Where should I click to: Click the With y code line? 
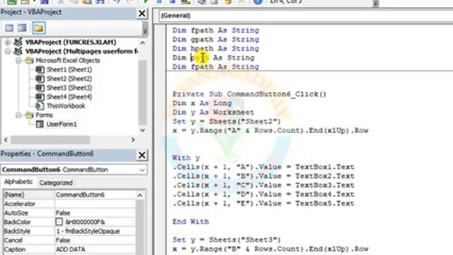(x=186, y=158)
